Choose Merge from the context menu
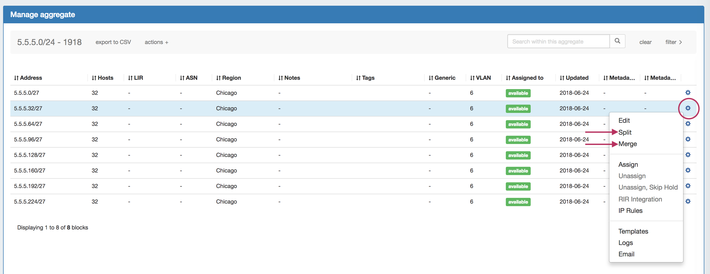 click(627, 144)
